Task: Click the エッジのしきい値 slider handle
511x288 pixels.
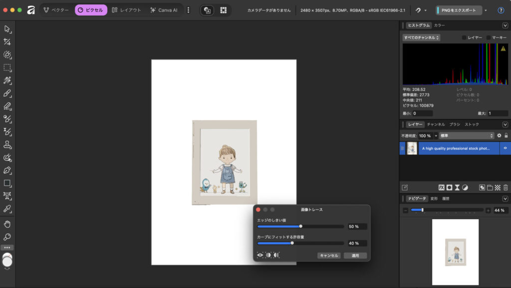Action: click(301, 226)
